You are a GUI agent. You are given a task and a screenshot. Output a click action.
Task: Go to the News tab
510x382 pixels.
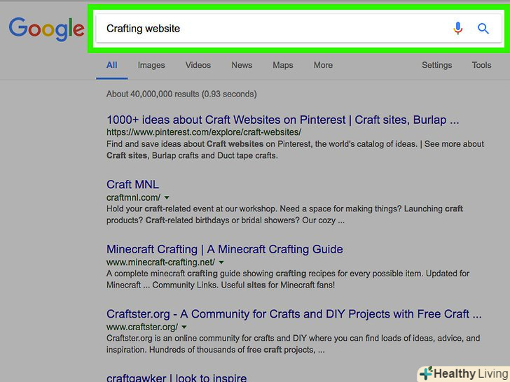pos(242,65)
